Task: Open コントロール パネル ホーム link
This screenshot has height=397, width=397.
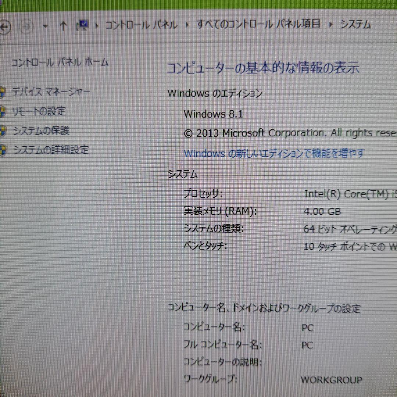Action: pos(60,62)
